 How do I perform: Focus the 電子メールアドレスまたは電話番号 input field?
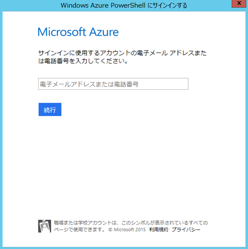(x=113, y=84)
